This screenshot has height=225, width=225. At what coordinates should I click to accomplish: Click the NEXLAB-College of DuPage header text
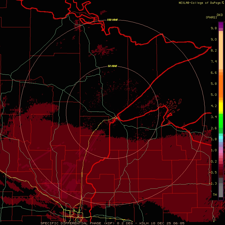[x=199, y=3]
